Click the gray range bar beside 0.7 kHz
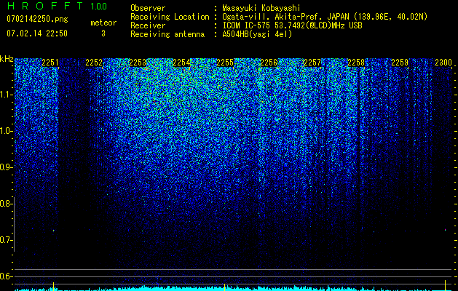The image size is (458, 291). coord(14,225)
